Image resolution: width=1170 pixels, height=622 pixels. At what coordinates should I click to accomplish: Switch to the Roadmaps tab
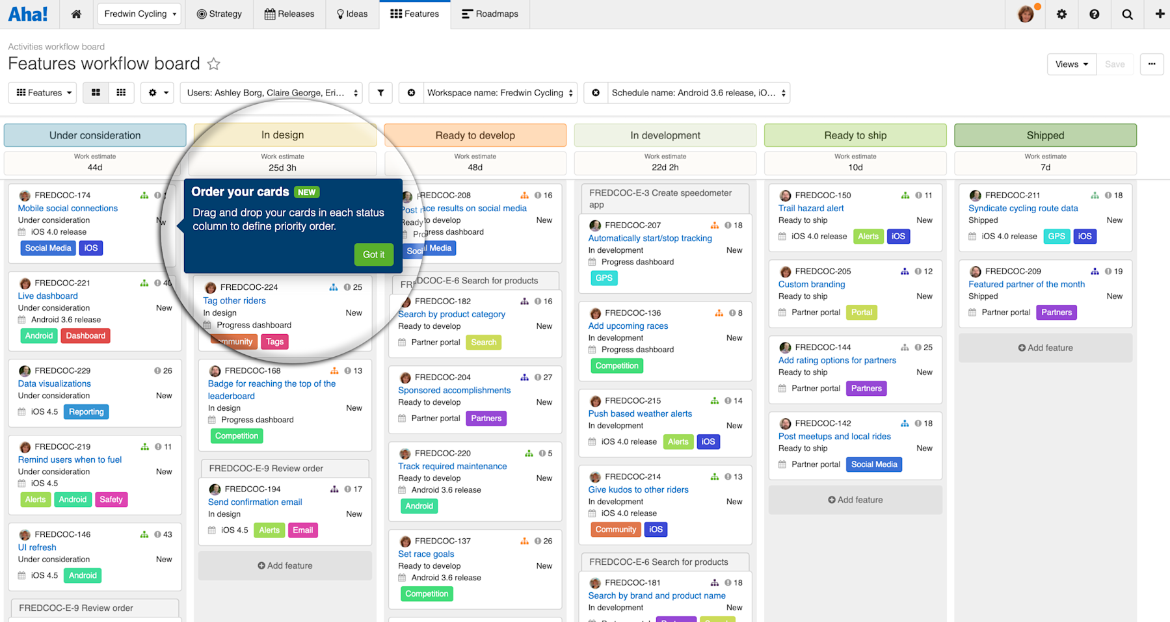(x=490, y=14)
